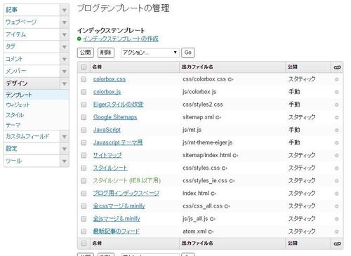Image resolution: width=351 pixels, height=256 pixels.
Task: Click the publish arrow icon next to atom.xml
Action: [x=211, y=232]
